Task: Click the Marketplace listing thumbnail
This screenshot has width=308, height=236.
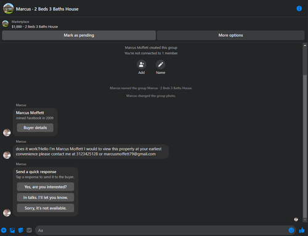Action: [6, 23]
